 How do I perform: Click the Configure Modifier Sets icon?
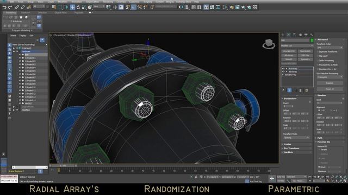(307, 90)
